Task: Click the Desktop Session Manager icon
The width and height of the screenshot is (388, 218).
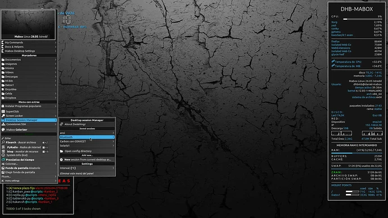Action: (3, 120)
